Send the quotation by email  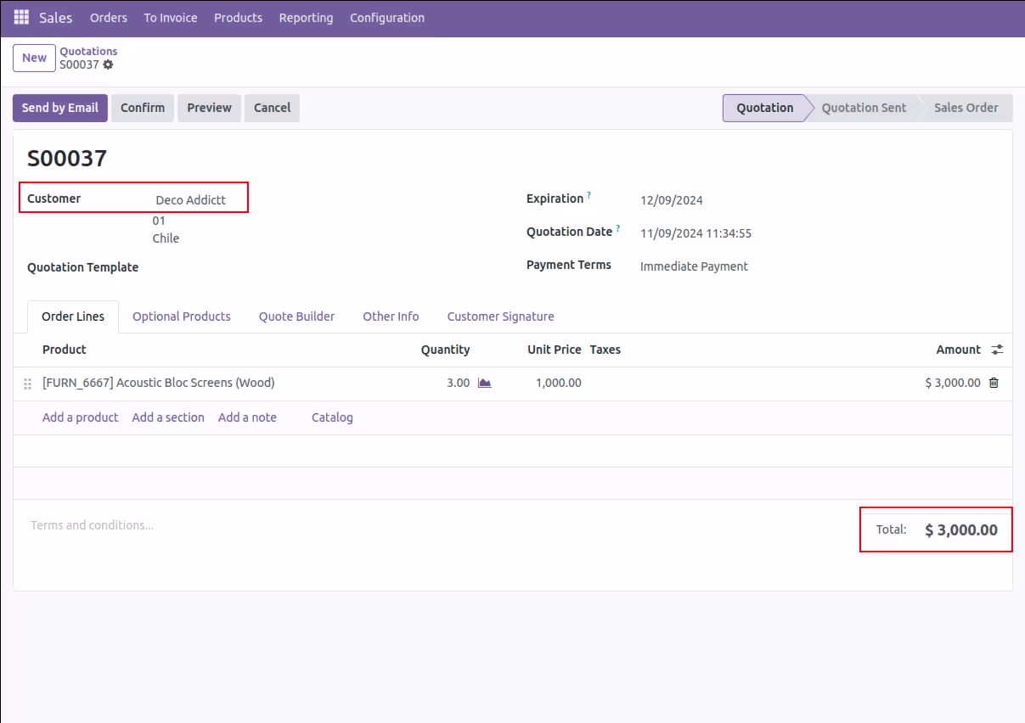[60, 108]
